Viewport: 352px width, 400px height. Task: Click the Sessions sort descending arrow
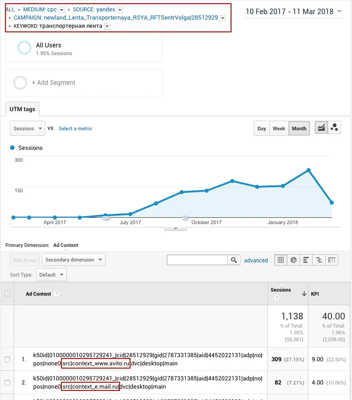(304, 294)
